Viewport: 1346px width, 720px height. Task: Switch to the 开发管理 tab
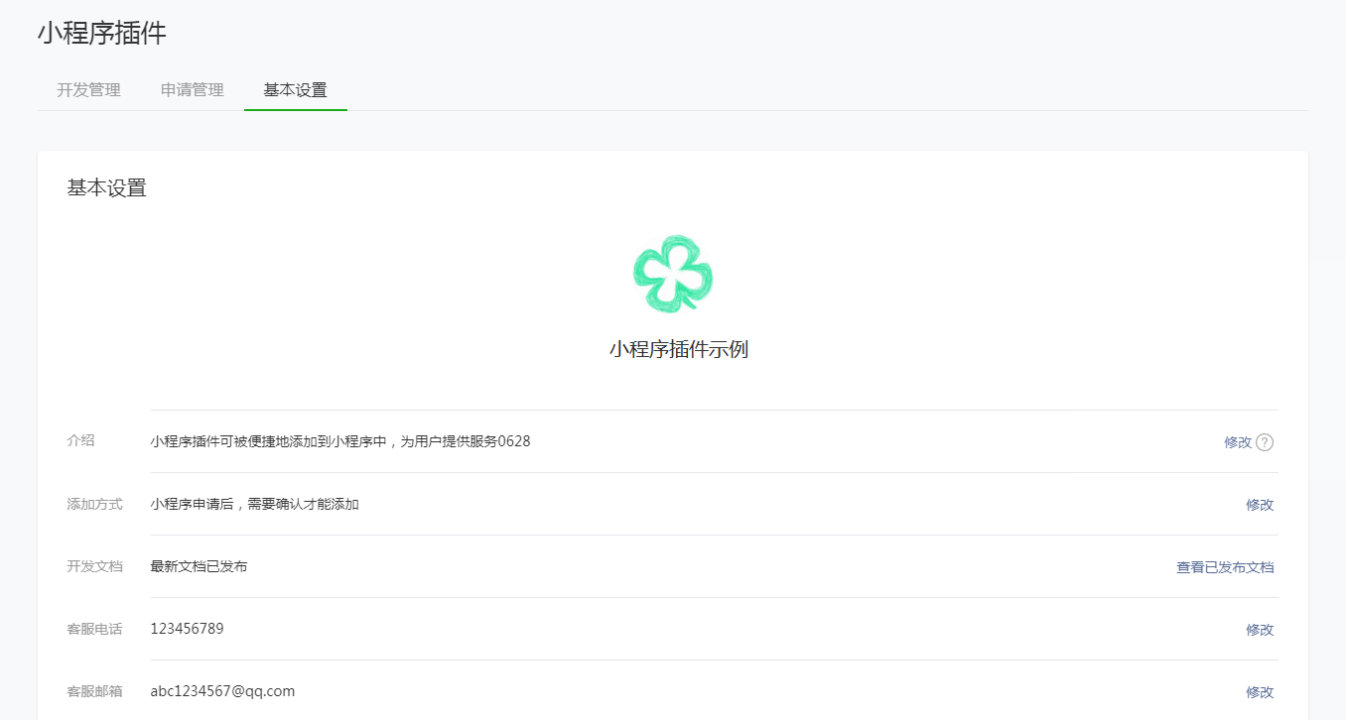(87, 89)
